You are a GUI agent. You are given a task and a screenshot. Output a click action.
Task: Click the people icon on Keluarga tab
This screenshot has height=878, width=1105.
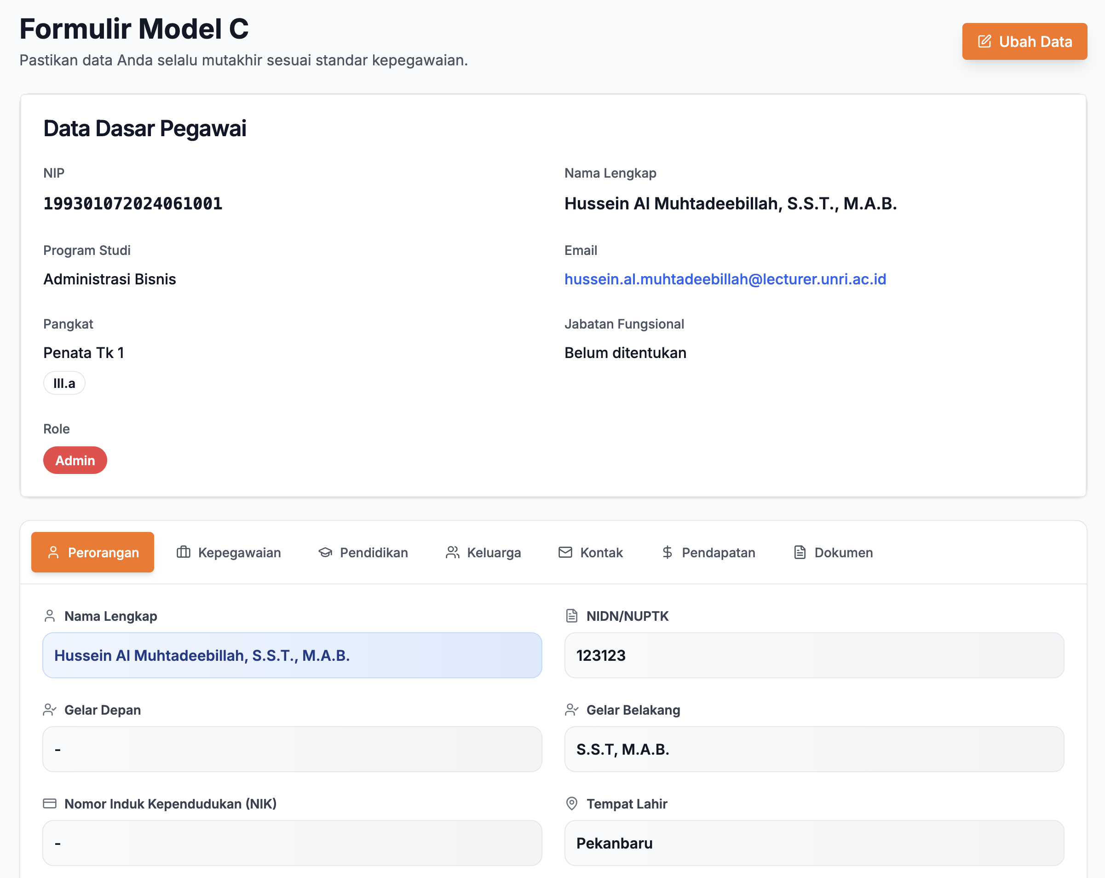452,553
